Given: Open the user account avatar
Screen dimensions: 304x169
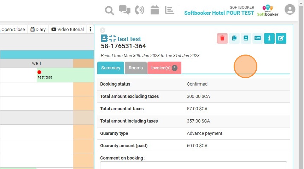Looking at the screenshot, I should click(x=290, y=10).
